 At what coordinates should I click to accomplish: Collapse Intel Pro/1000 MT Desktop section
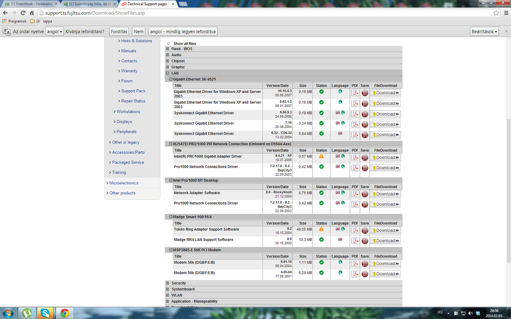click(171, 180)
